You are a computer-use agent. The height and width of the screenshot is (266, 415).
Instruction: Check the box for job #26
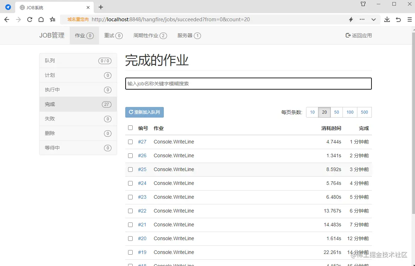[x=130, y=155]
